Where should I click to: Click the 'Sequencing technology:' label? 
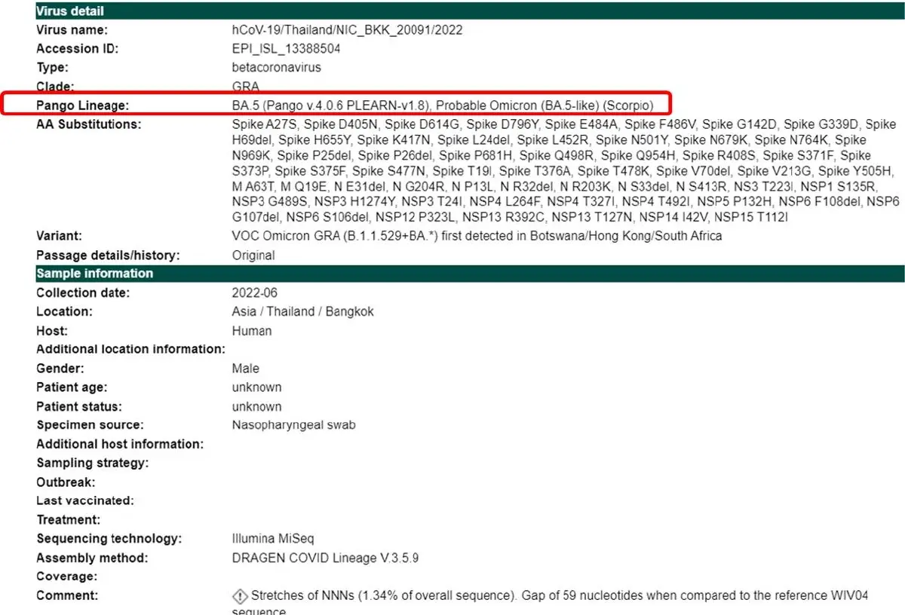109,539
